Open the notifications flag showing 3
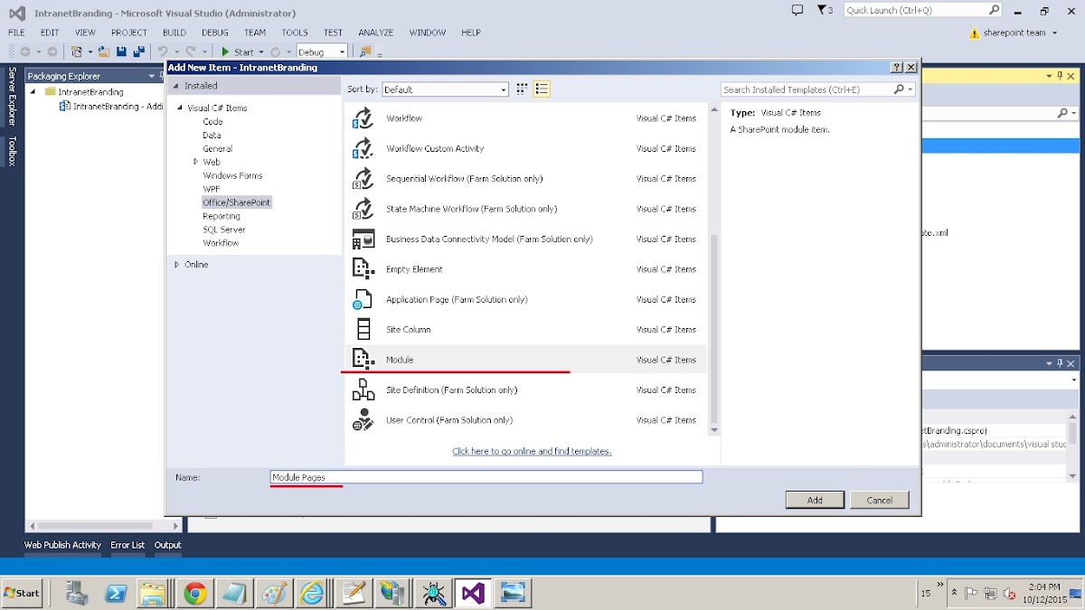 825,10
